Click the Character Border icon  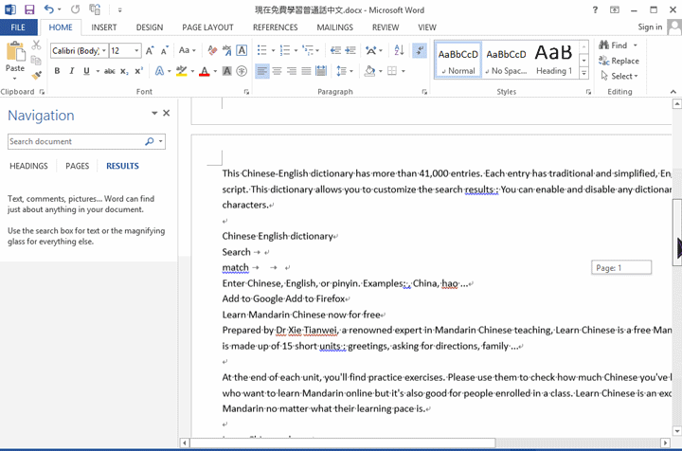point(242,50)
